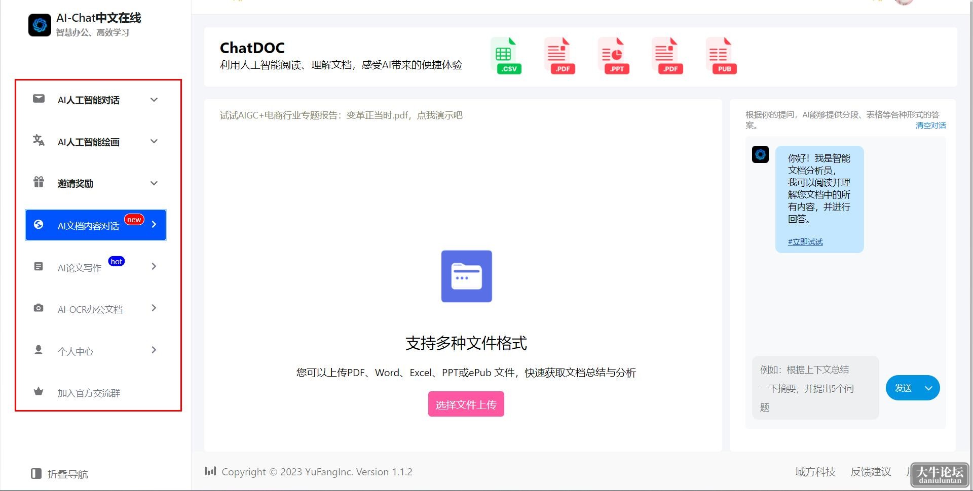Click the AI-Chat logo icon
This screenshot has width=973, height=491.
[x=40, y=25]
